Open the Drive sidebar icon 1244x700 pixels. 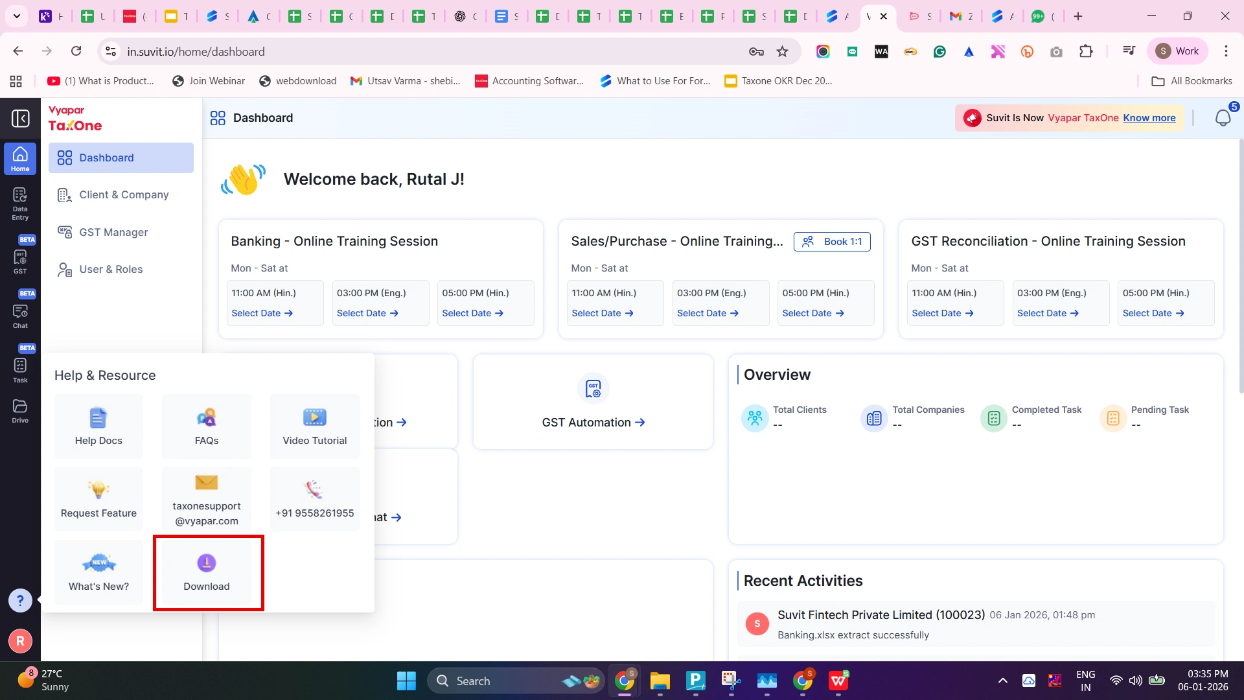click(20, 410)
